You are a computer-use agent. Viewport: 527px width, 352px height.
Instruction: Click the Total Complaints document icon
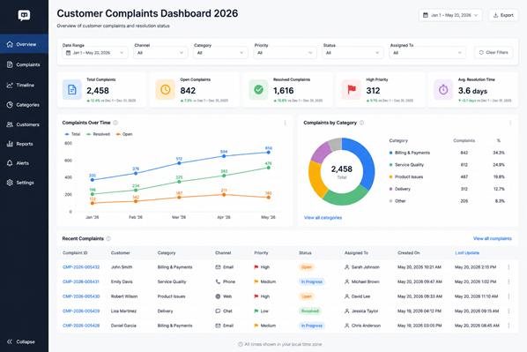[x=72, y=90]
